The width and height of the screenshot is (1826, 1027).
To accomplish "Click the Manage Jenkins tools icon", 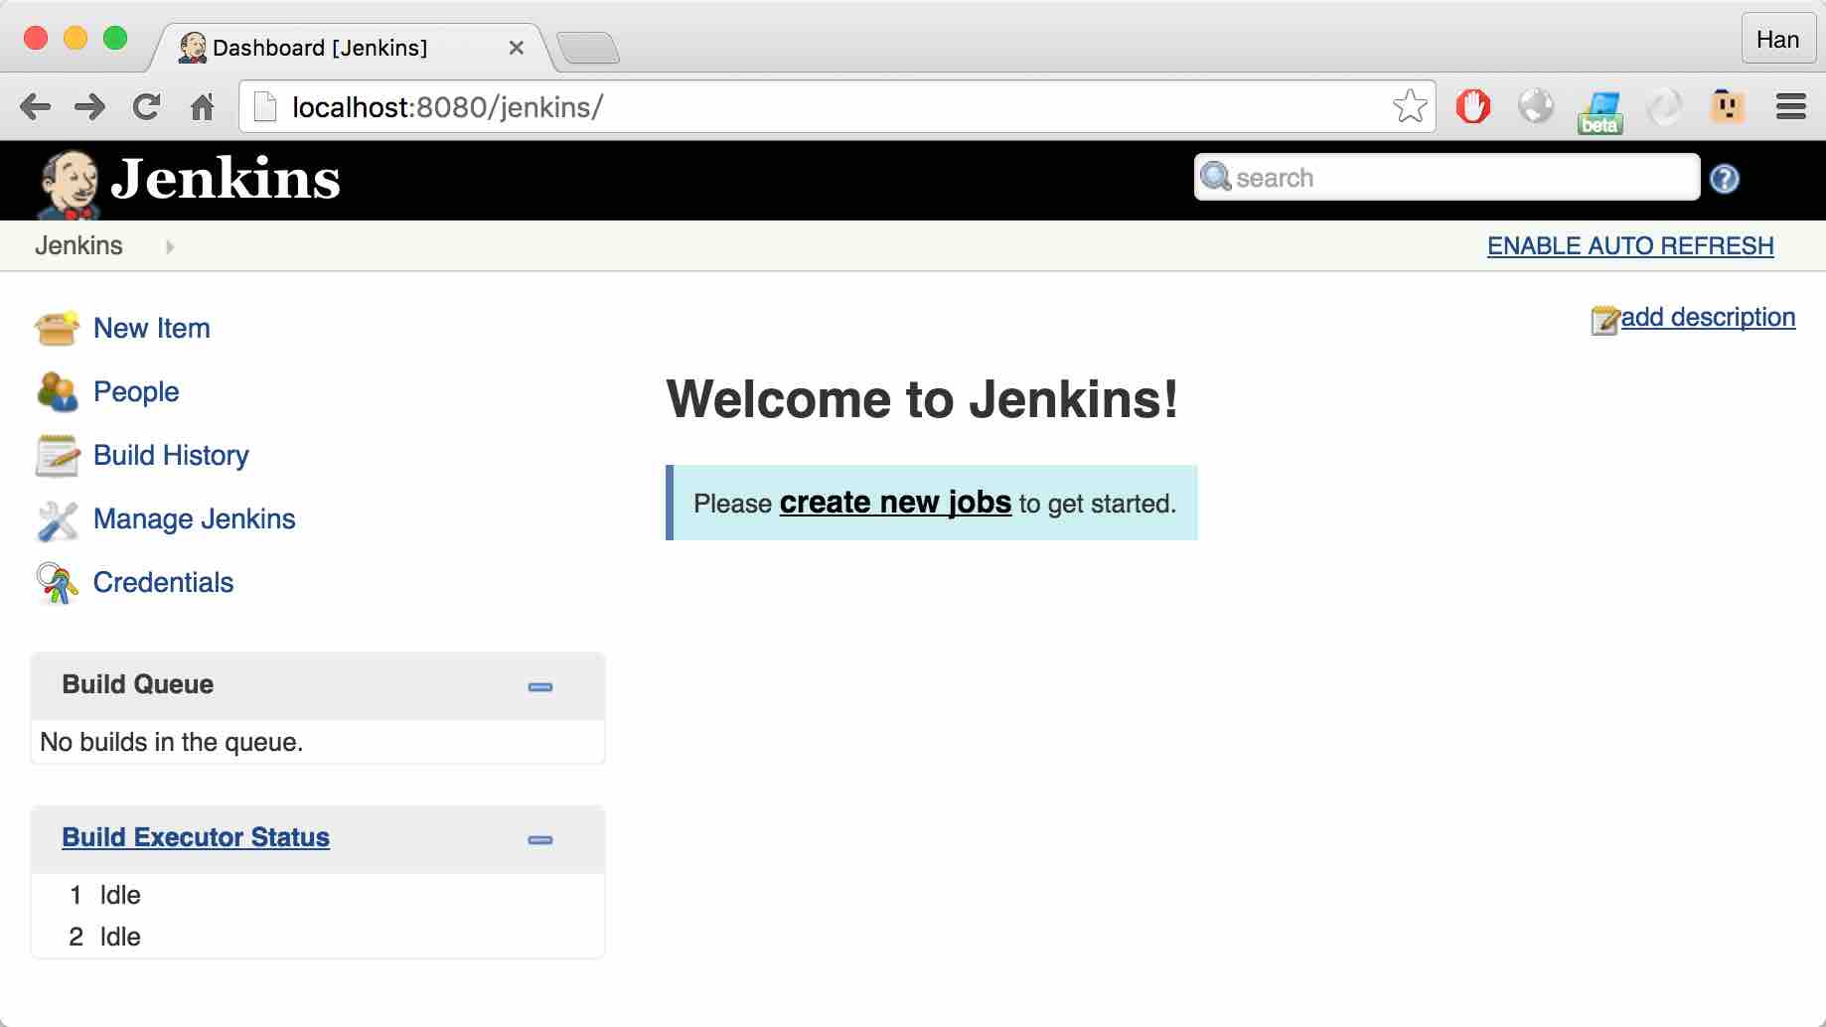I will point(57,519).
